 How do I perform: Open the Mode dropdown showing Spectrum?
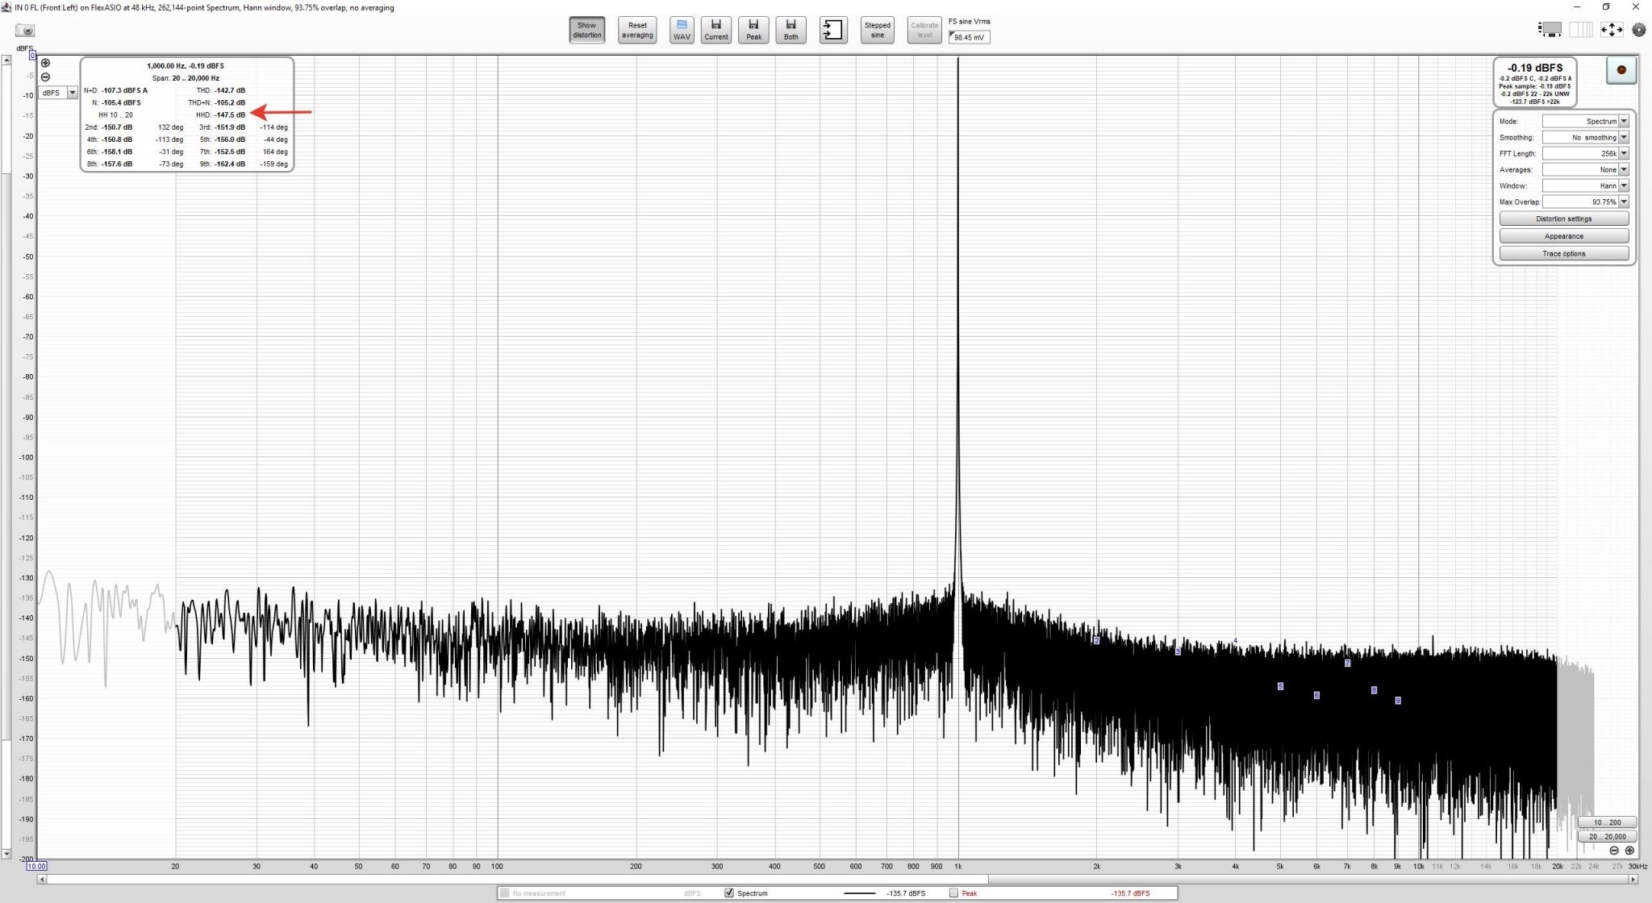coord(1585,121)
